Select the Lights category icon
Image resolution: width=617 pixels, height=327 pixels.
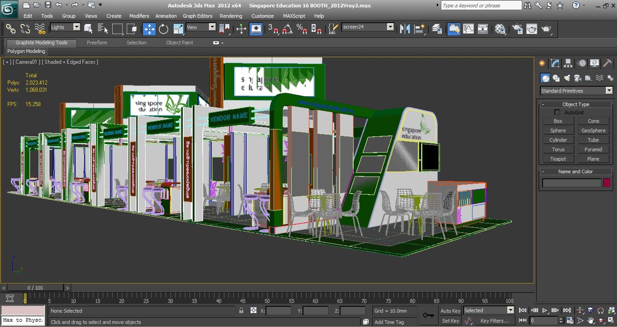point(567,78)
